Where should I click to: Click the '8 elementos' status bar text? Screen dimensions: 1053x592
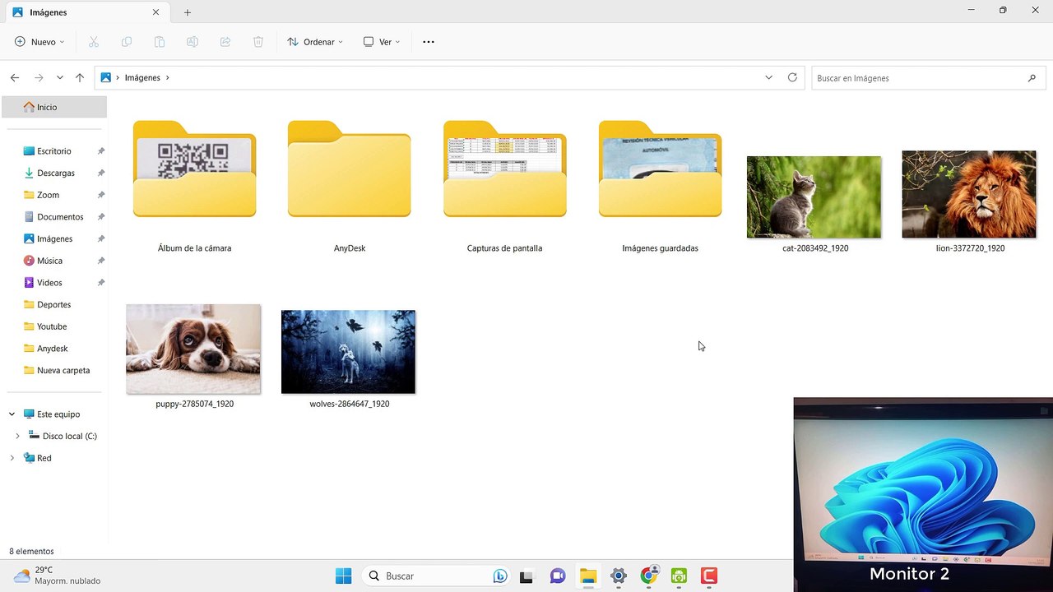[x=31, y=551]
